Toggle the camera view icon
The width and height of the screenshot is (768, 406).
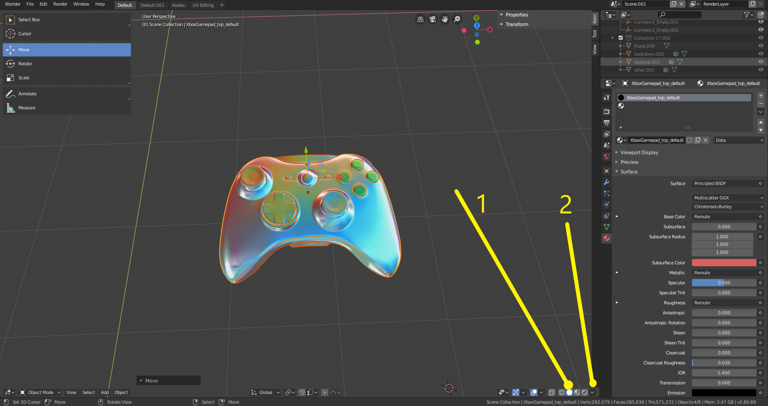(x=432, y=19)
